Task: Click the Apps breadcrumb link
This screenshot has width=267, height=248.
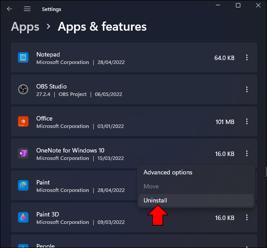Action: (x=25, y=27)
